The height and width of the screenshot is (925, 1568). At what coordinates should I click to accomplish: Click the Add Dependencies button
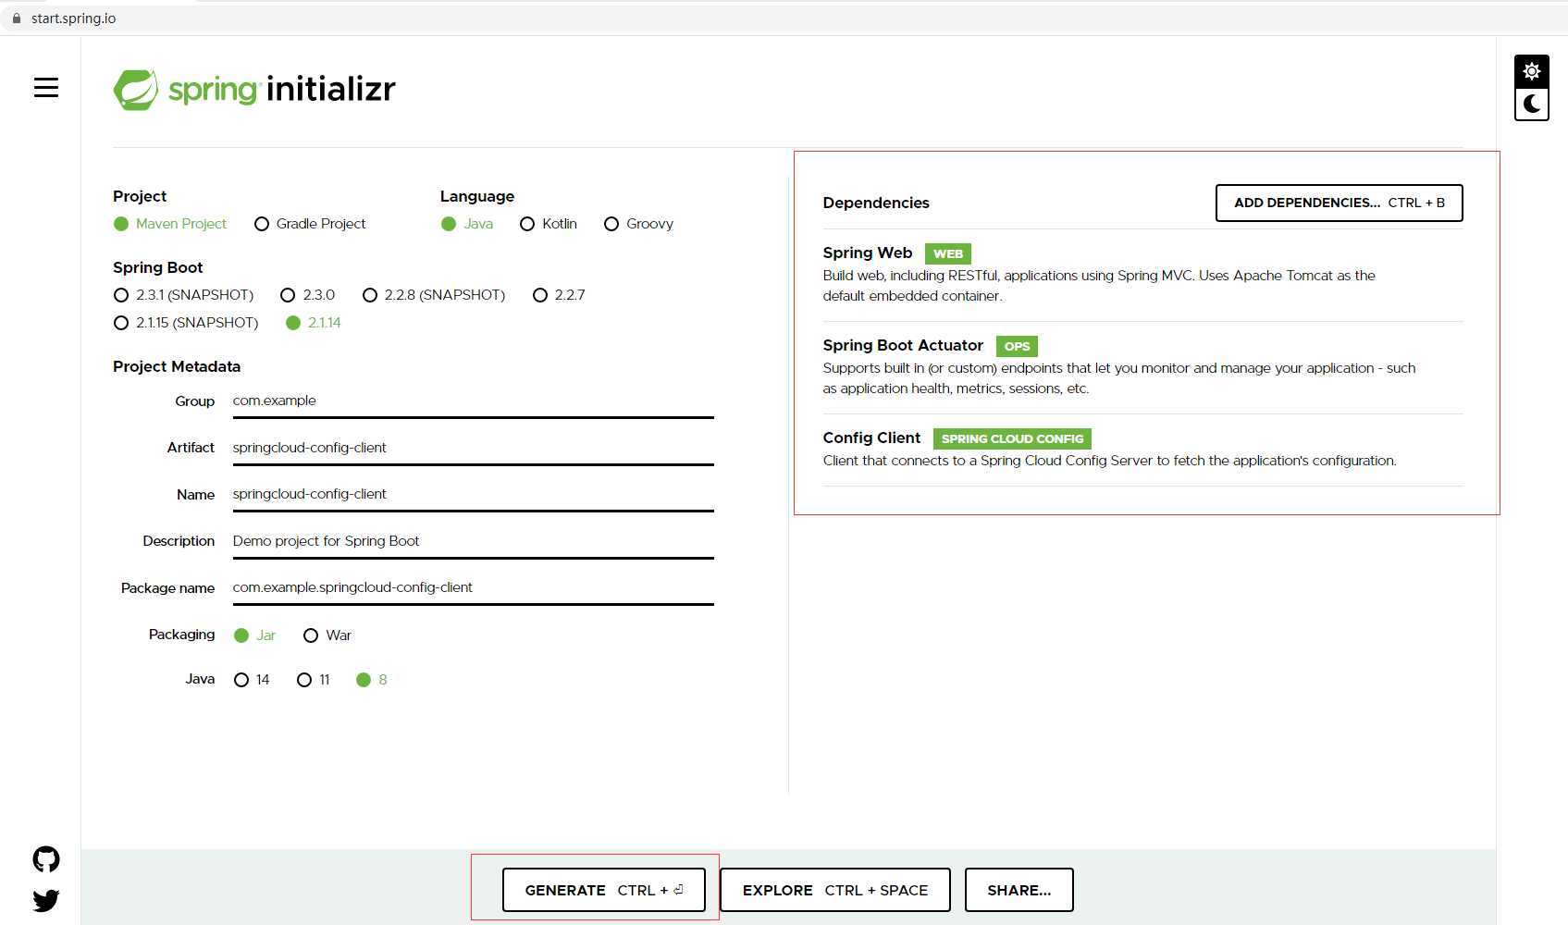(x=1339, y=203)
